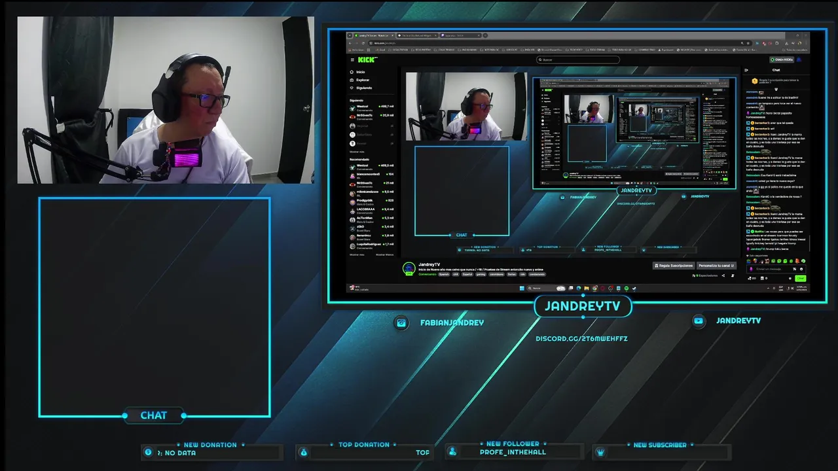Switch to first Kick browser tab
This screenshot has width=838, height=471.
373,35
